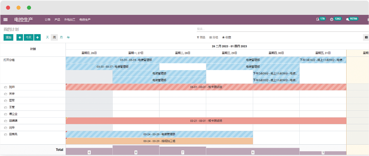Click the search input field
This screenshot has width=369, height=156.
point(276,29)
